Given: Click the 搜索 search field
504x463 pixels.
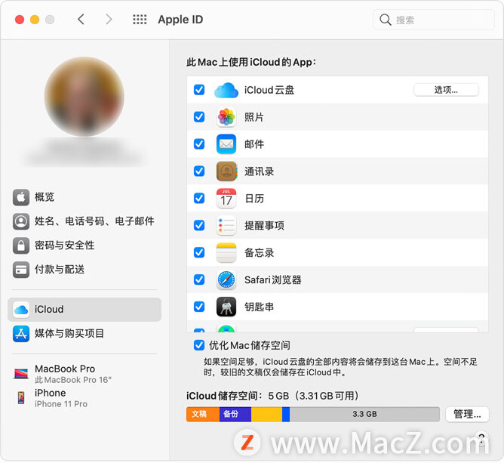Looking at the screenshot, I should [x=433, y=20].
